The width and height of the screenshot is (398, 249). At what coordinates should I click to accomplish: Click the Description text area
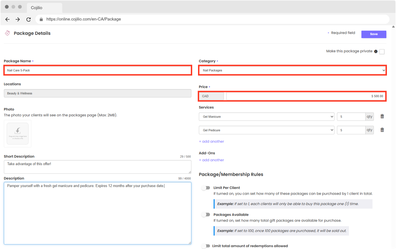pyautogui.click(x=98, y=213)
